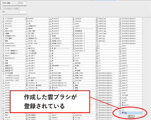Select the 葉っぱ_02 brush preset
The image size is (151, 120).
pos(131,105)
